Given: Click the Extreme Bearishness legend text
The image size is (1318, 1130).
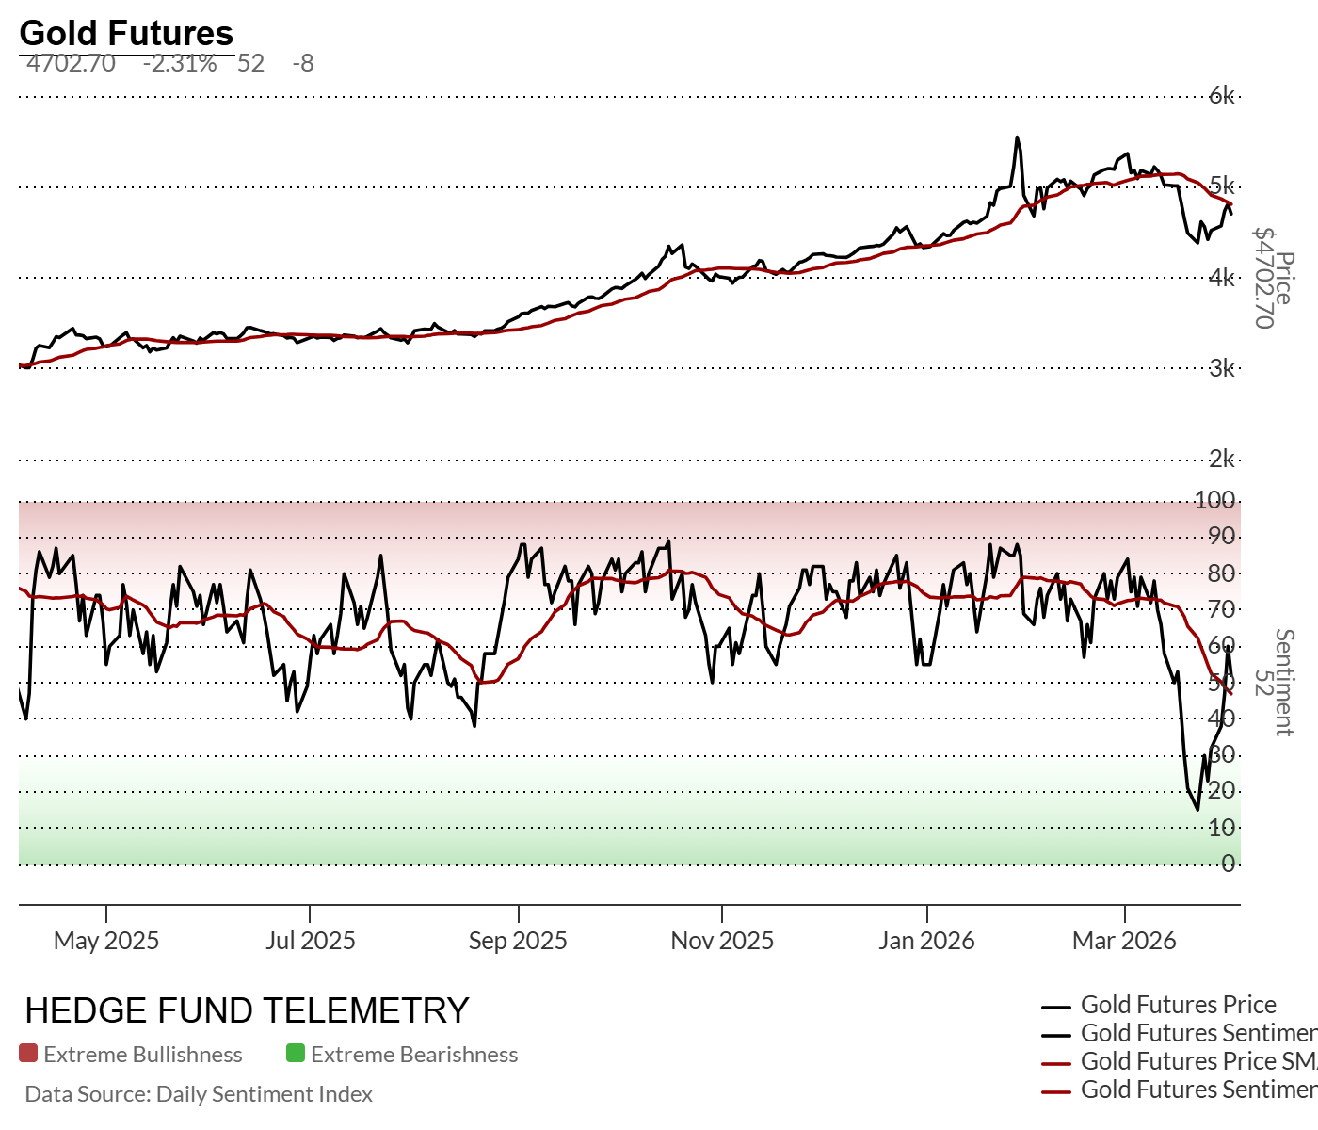Looking at the screenshot, I should (414, 1055).
